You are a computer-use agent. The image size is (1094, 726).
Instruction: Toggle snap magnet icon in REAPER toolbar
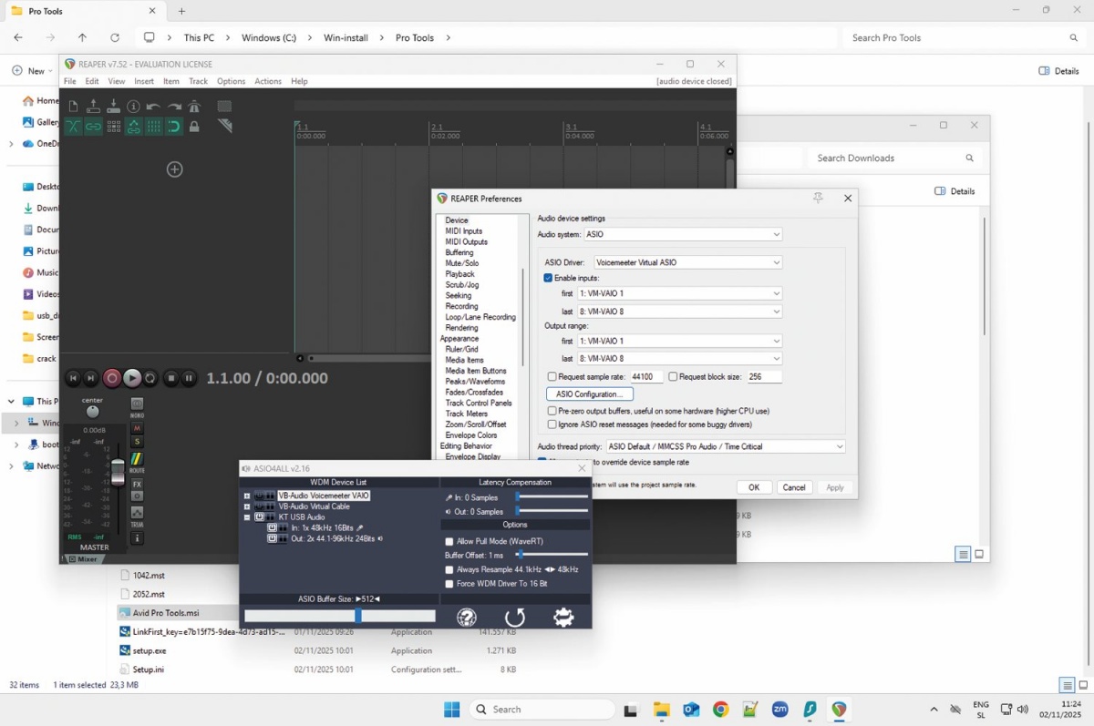pos(173,127)
